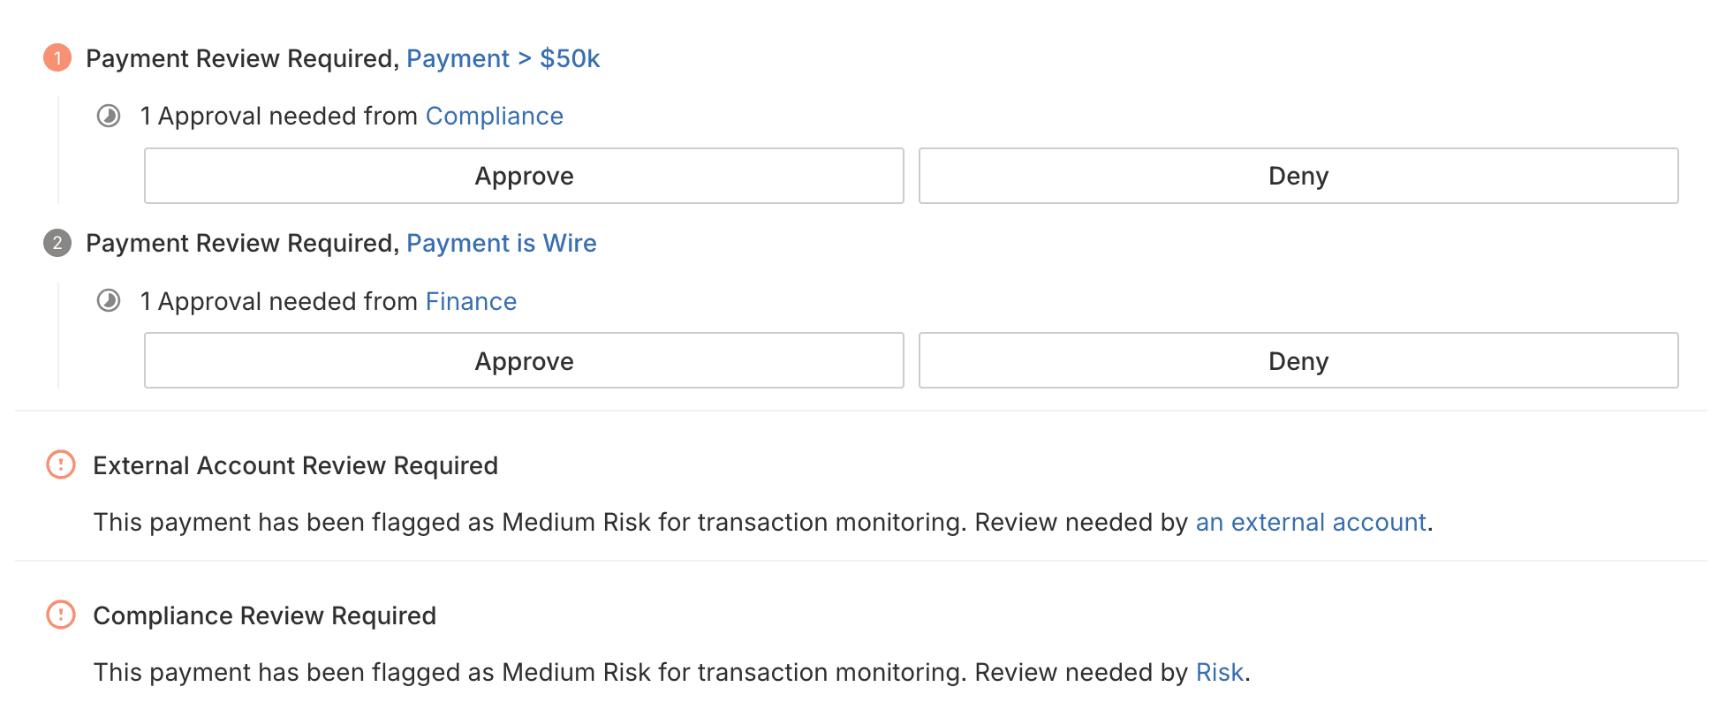1733x717 pixels.
Task: Click the warning icon next to Compliance Review Required
Action: [61, 615]
